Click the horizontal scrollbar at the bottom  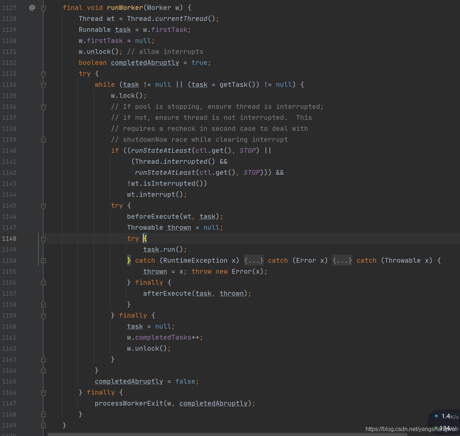pyautogui.click(x=227, y=434)
